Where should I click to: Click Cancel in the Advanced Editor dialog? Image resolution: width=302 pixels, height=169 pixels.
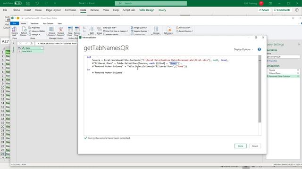coord(255,146)
